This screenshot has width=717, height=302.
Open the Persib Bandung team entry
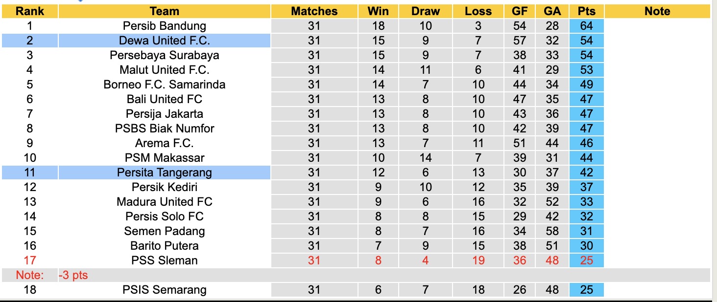(165, 26)
